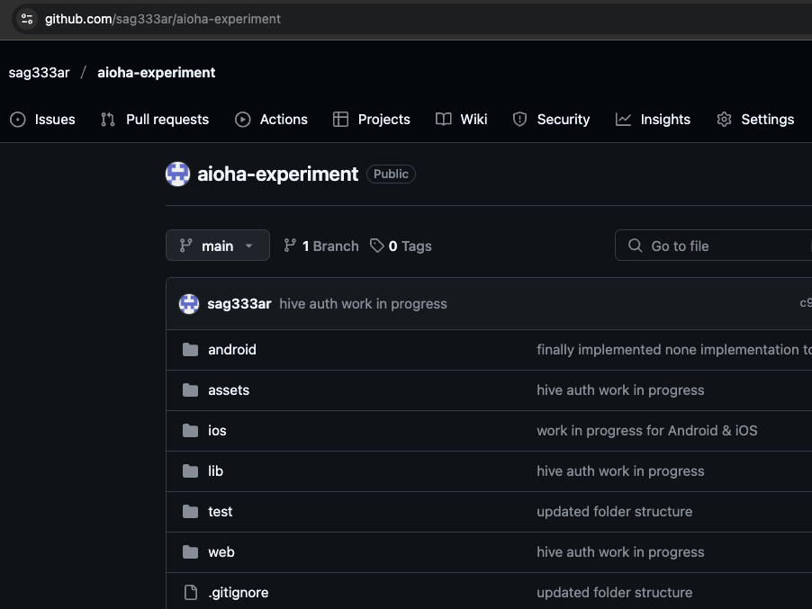
Task: Open test row updated folder structure commit
Action: pos(614,512)
